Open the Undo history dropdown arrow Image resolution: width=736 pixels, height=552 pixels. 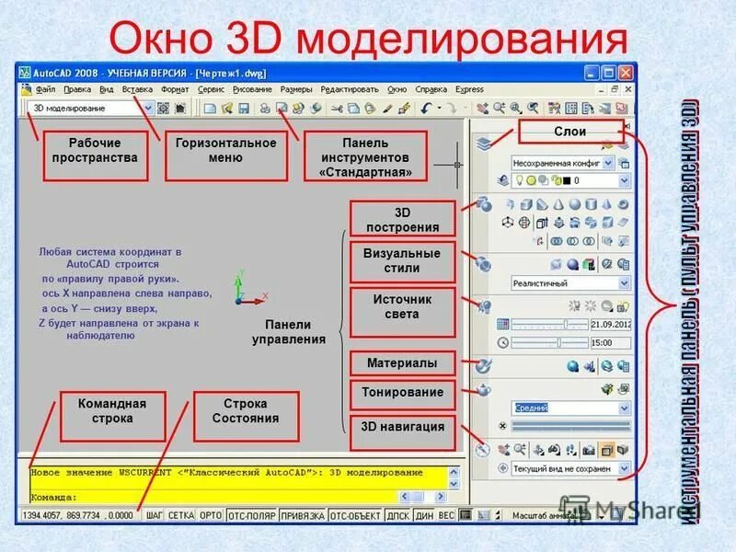pyautogui.click(x=440, y=109)
